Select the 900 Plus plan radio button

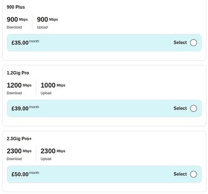coord(194,43)
